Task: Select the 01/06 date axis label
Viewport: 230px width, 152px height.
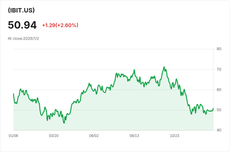Action: 13,136
